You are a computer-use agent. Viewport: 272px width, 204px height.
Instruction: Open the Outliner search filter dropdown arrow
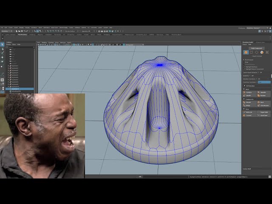coord(34,47)
